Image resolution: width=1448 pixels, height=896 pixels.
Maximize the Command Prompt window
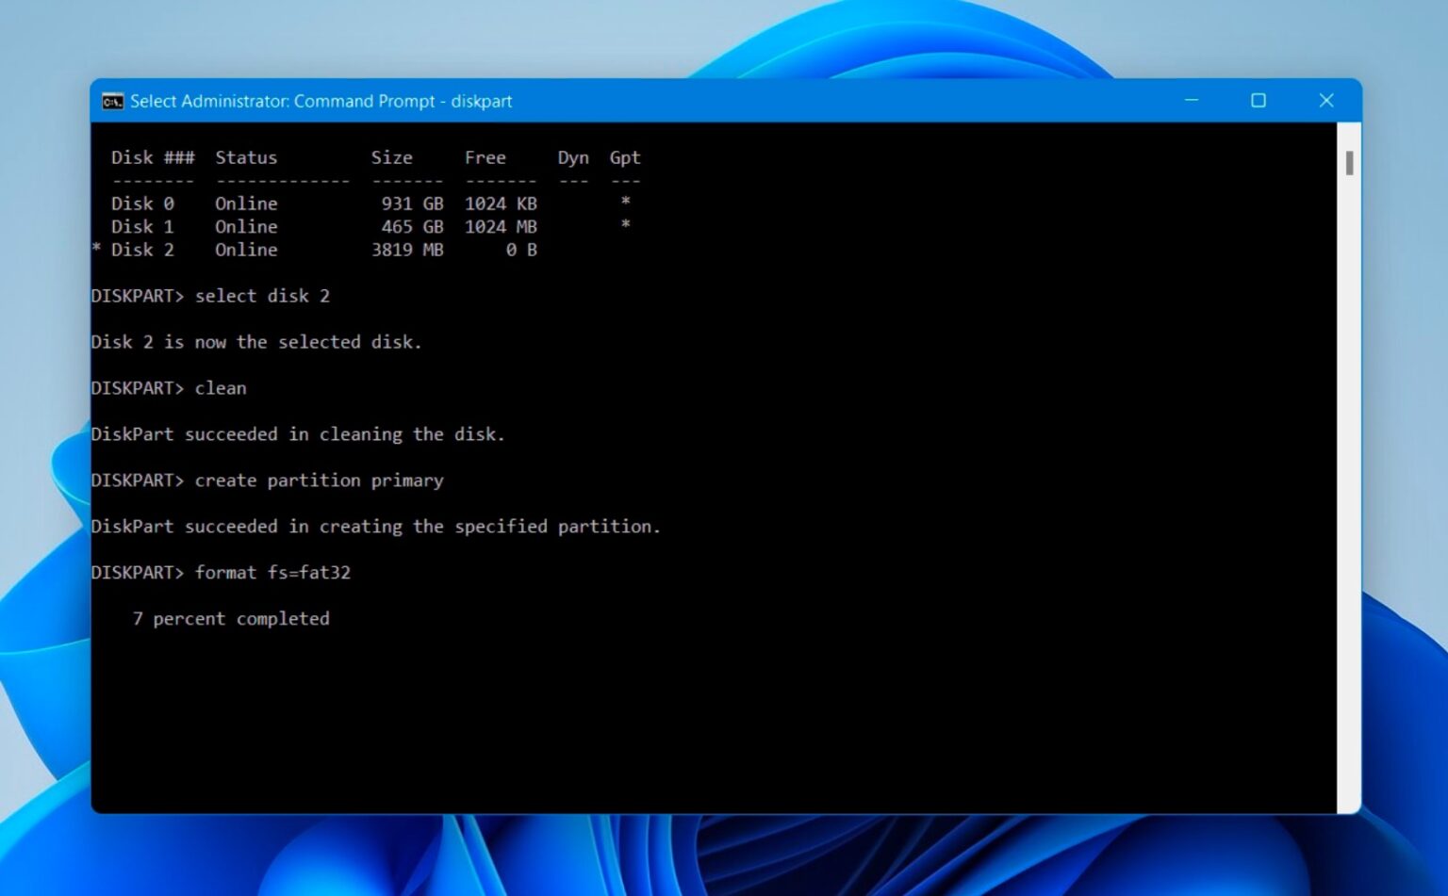(x=1259, y=100)
